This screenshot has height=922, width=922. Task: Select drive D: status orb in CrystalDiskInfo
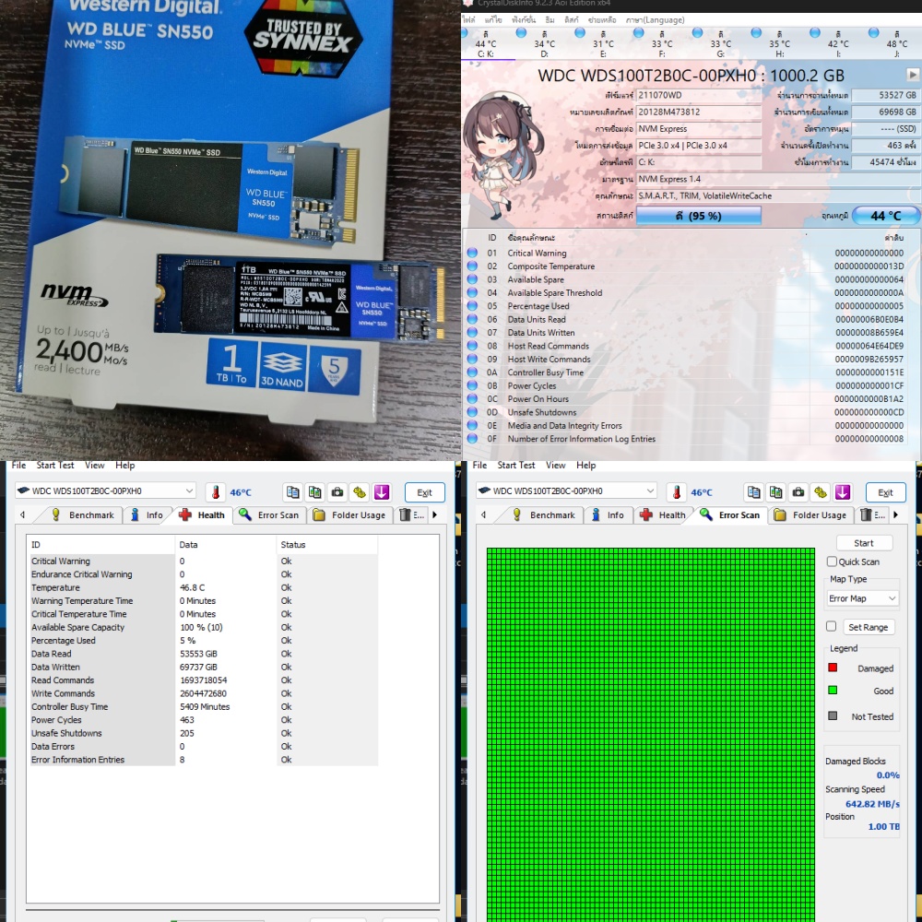(521, 33)
